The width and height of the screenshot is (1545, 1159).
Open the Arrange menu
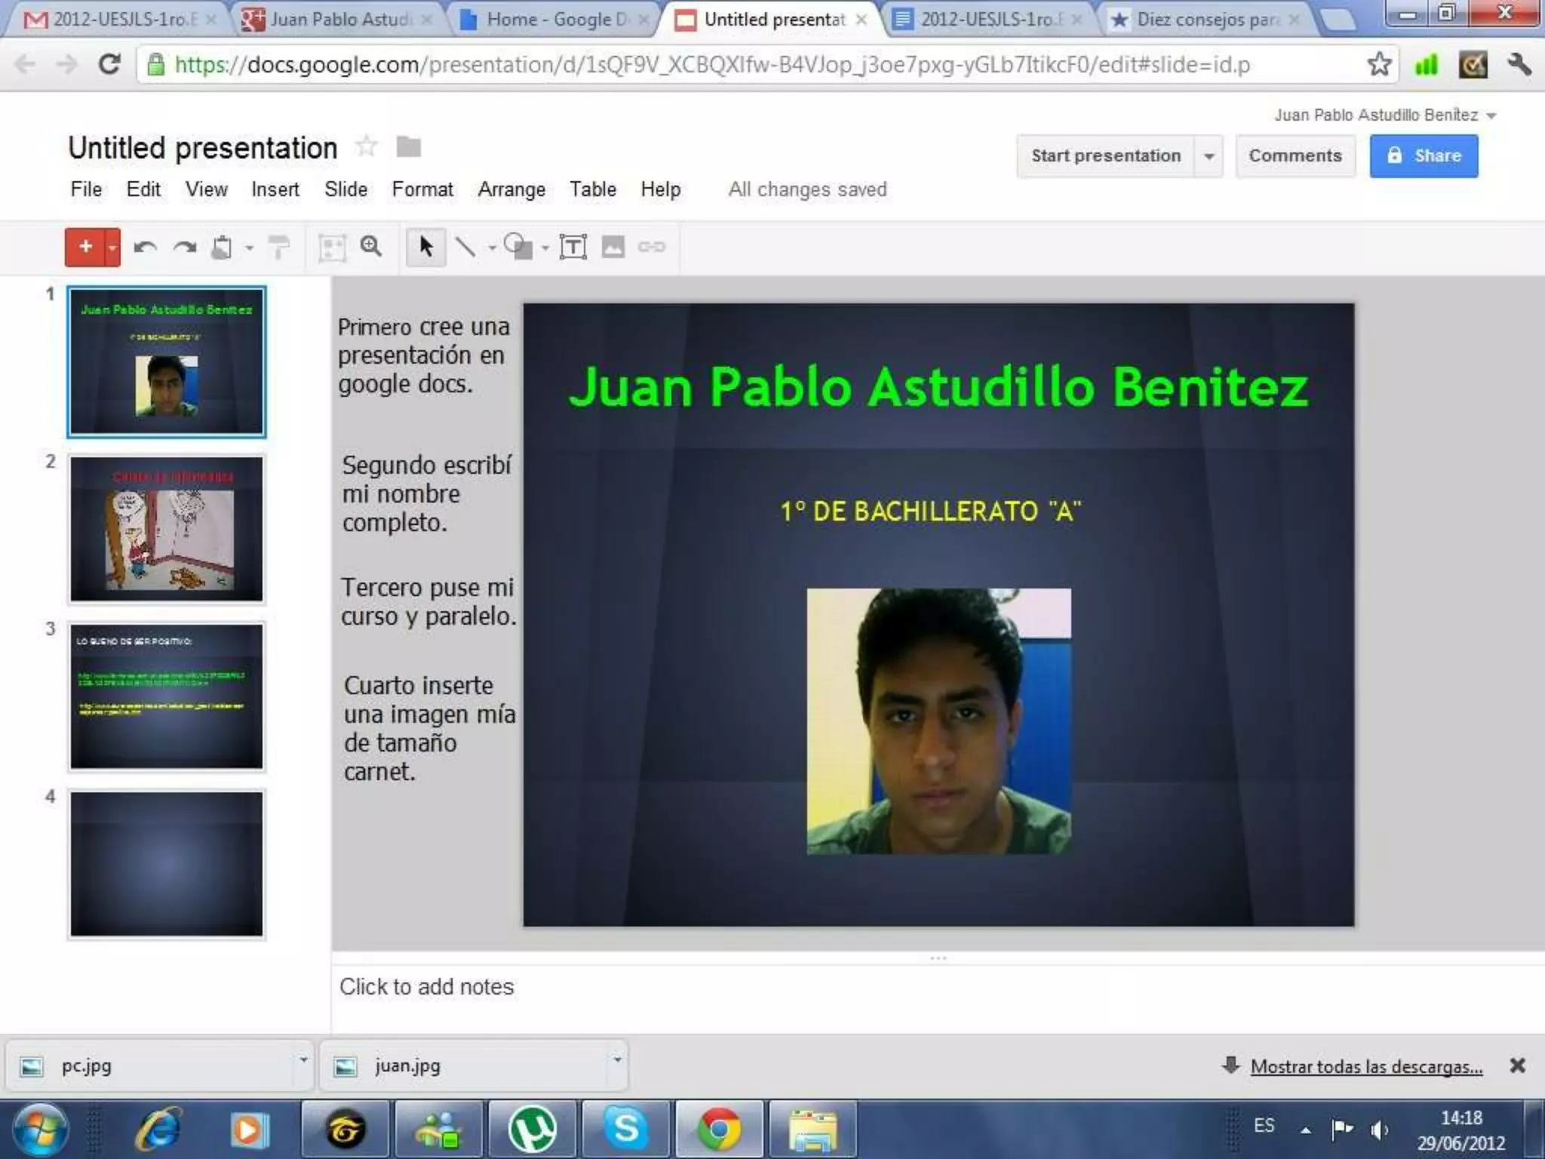tap(511, 189)
